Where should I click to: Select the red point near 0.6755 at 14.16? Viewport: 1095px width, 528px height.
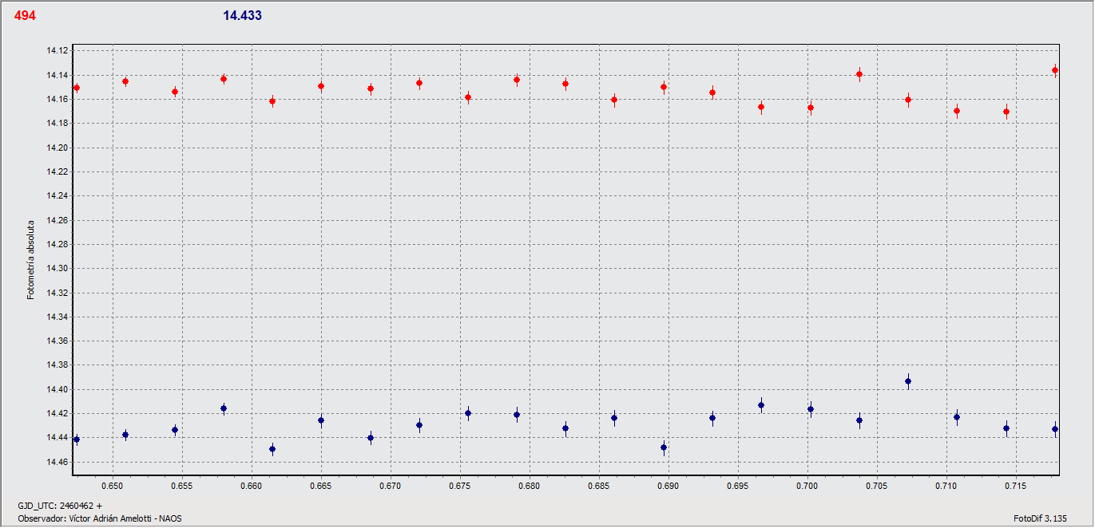pyautogui.click(x=468, y=97)
